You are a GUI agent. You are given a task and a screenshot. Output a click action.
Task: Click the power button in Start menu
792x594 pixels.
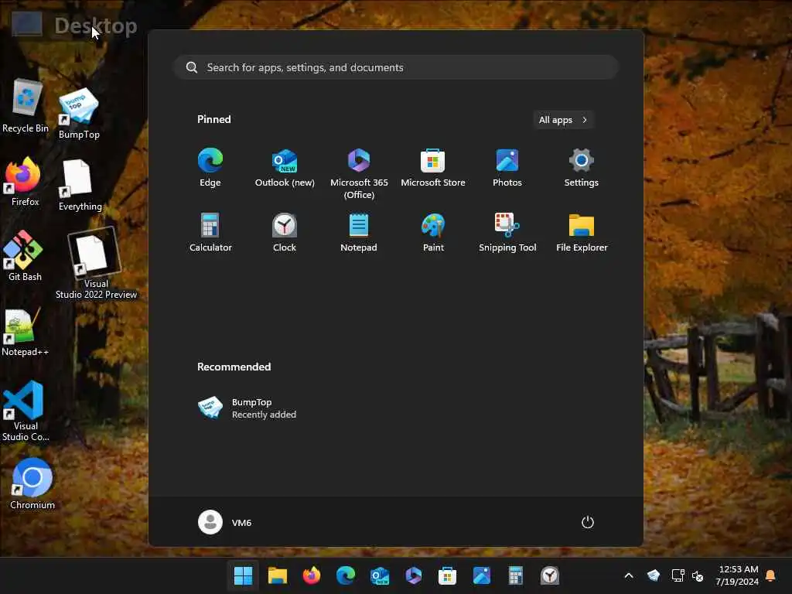[x=588, y=522]
